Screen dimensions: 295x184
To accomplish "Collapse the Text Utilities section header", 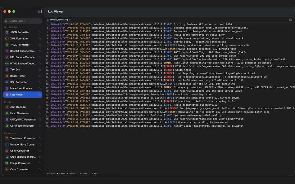I will tap(11, 27).
